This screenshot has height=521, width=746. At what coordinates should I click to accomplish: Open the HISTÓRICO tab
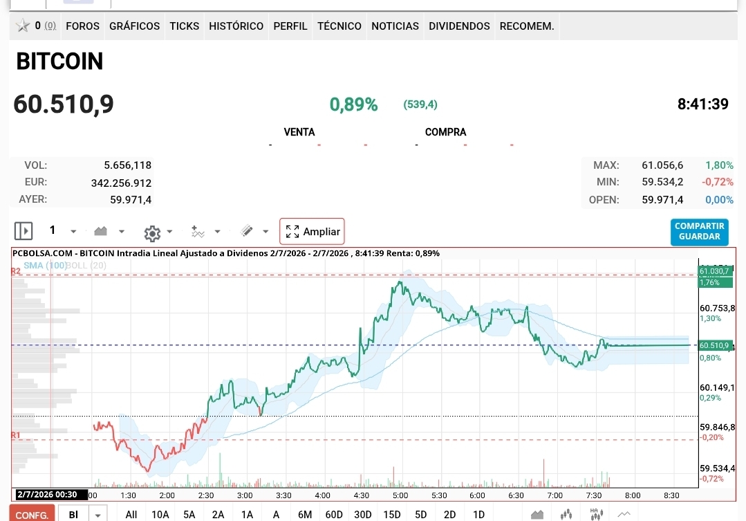click(236, 26)
